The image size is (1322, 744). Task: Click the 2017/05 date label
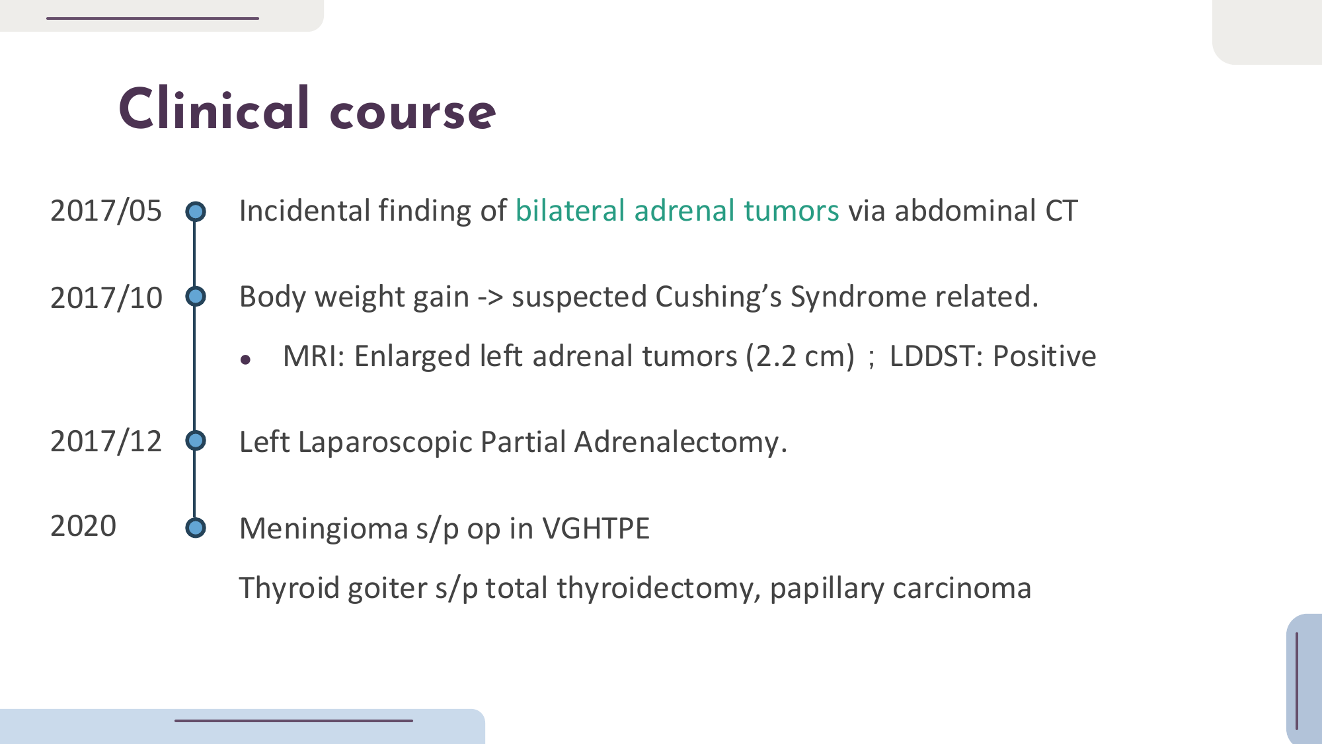(106, 211)
